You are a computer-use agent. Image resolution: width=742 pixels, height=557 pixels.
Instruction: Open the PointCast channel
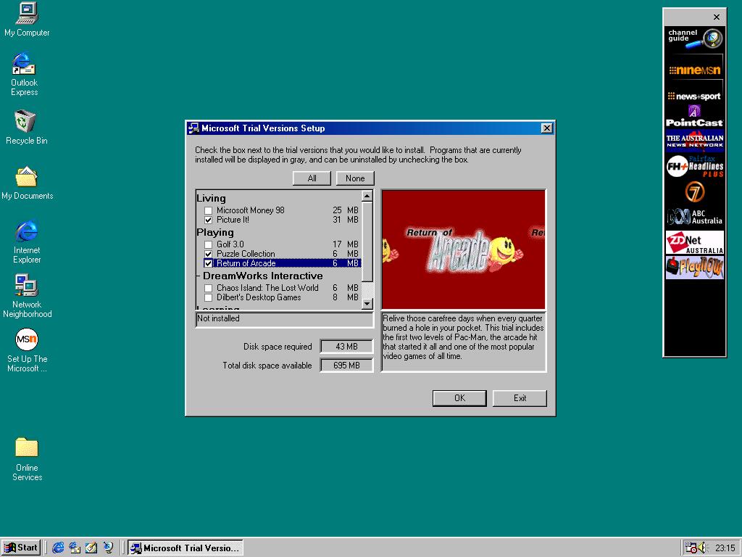tap(694, 117)
